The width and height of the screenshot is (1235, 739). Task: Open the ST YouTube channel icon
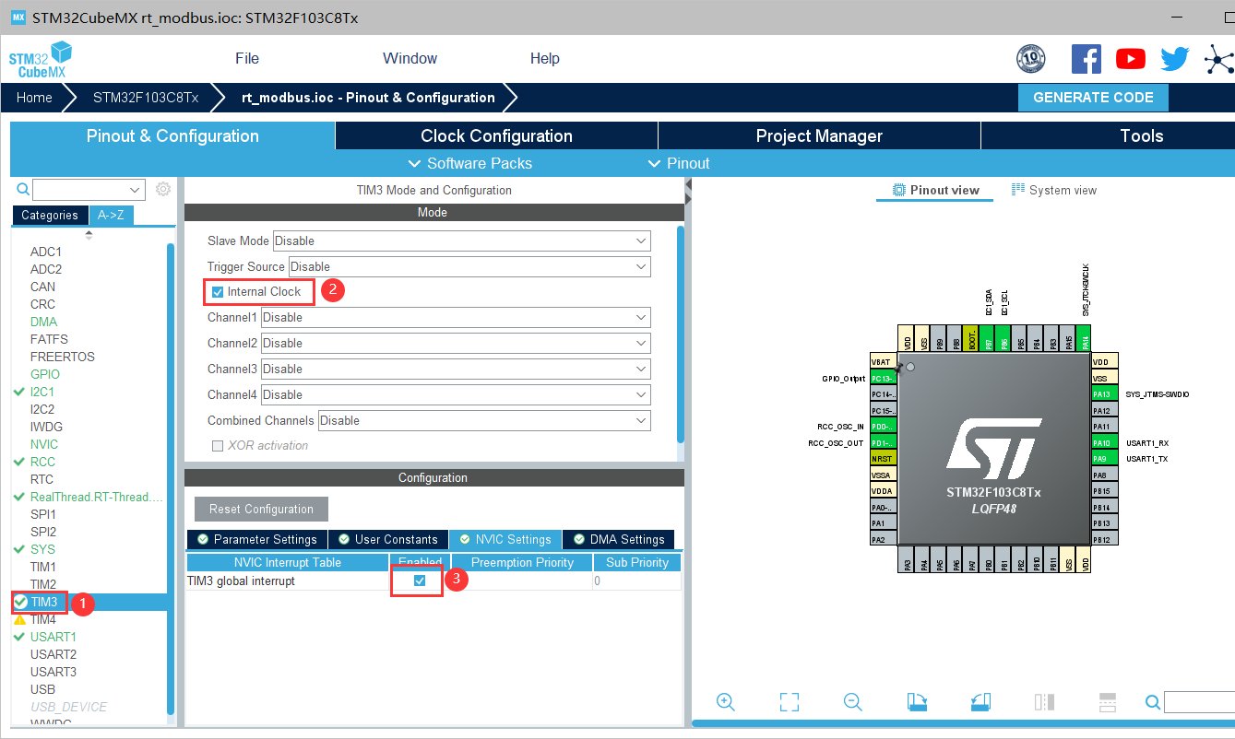point(1131,59)
